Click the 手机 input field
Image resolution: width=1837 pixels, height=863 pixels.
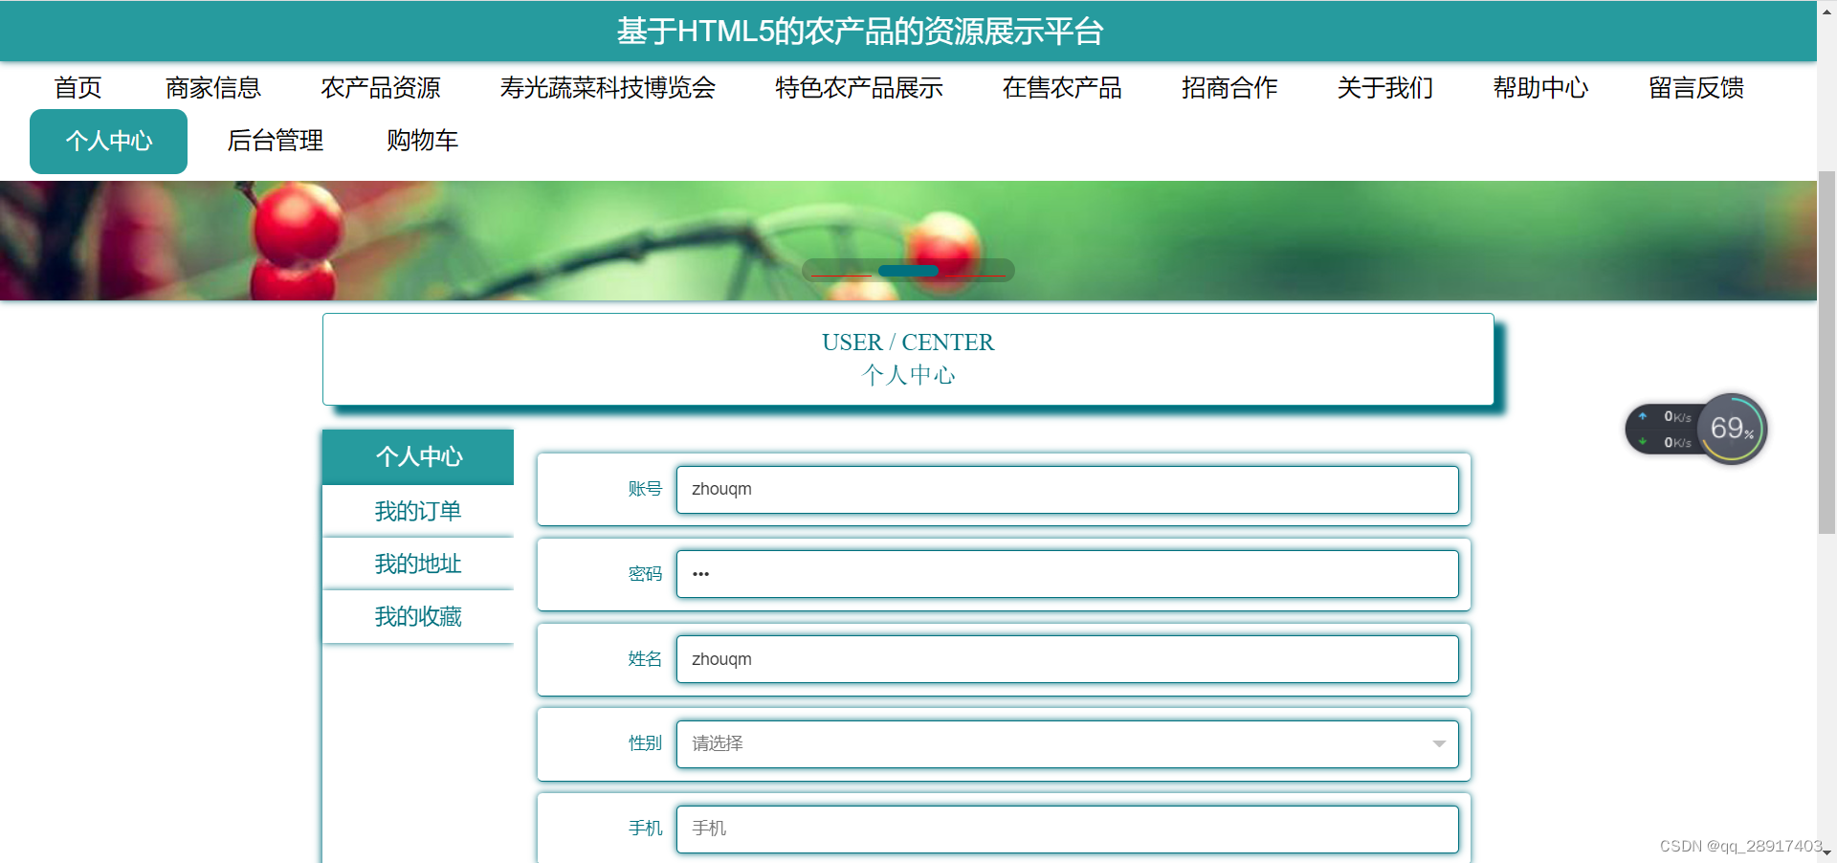[x=1067, y=829]
